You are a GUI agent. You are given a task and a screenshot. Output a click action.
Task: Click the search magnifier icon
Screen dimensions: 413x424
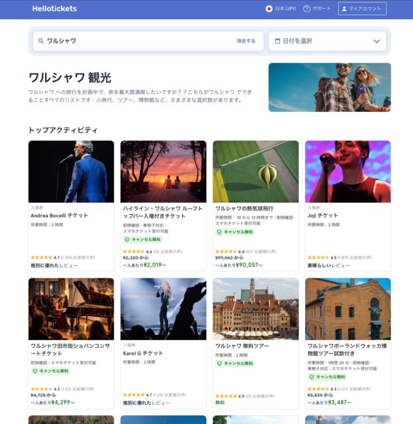(x=41, y=41)
